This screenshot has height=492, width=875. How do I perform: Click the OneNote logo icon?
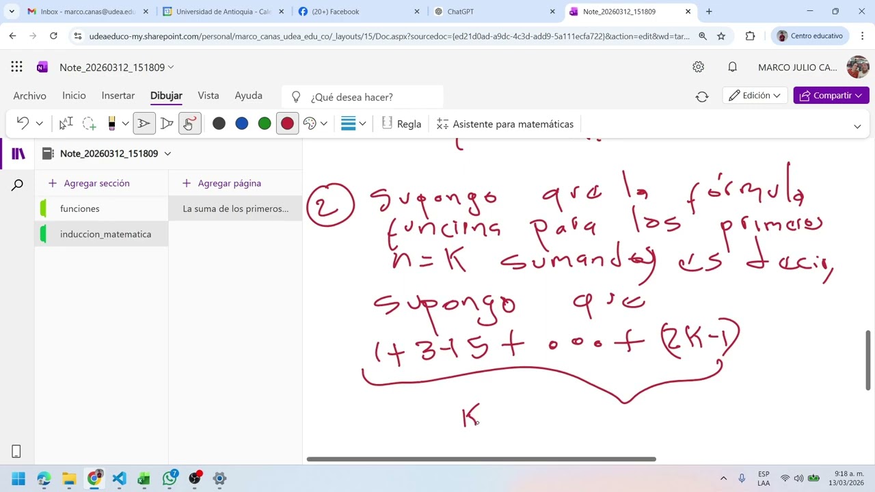42,67
